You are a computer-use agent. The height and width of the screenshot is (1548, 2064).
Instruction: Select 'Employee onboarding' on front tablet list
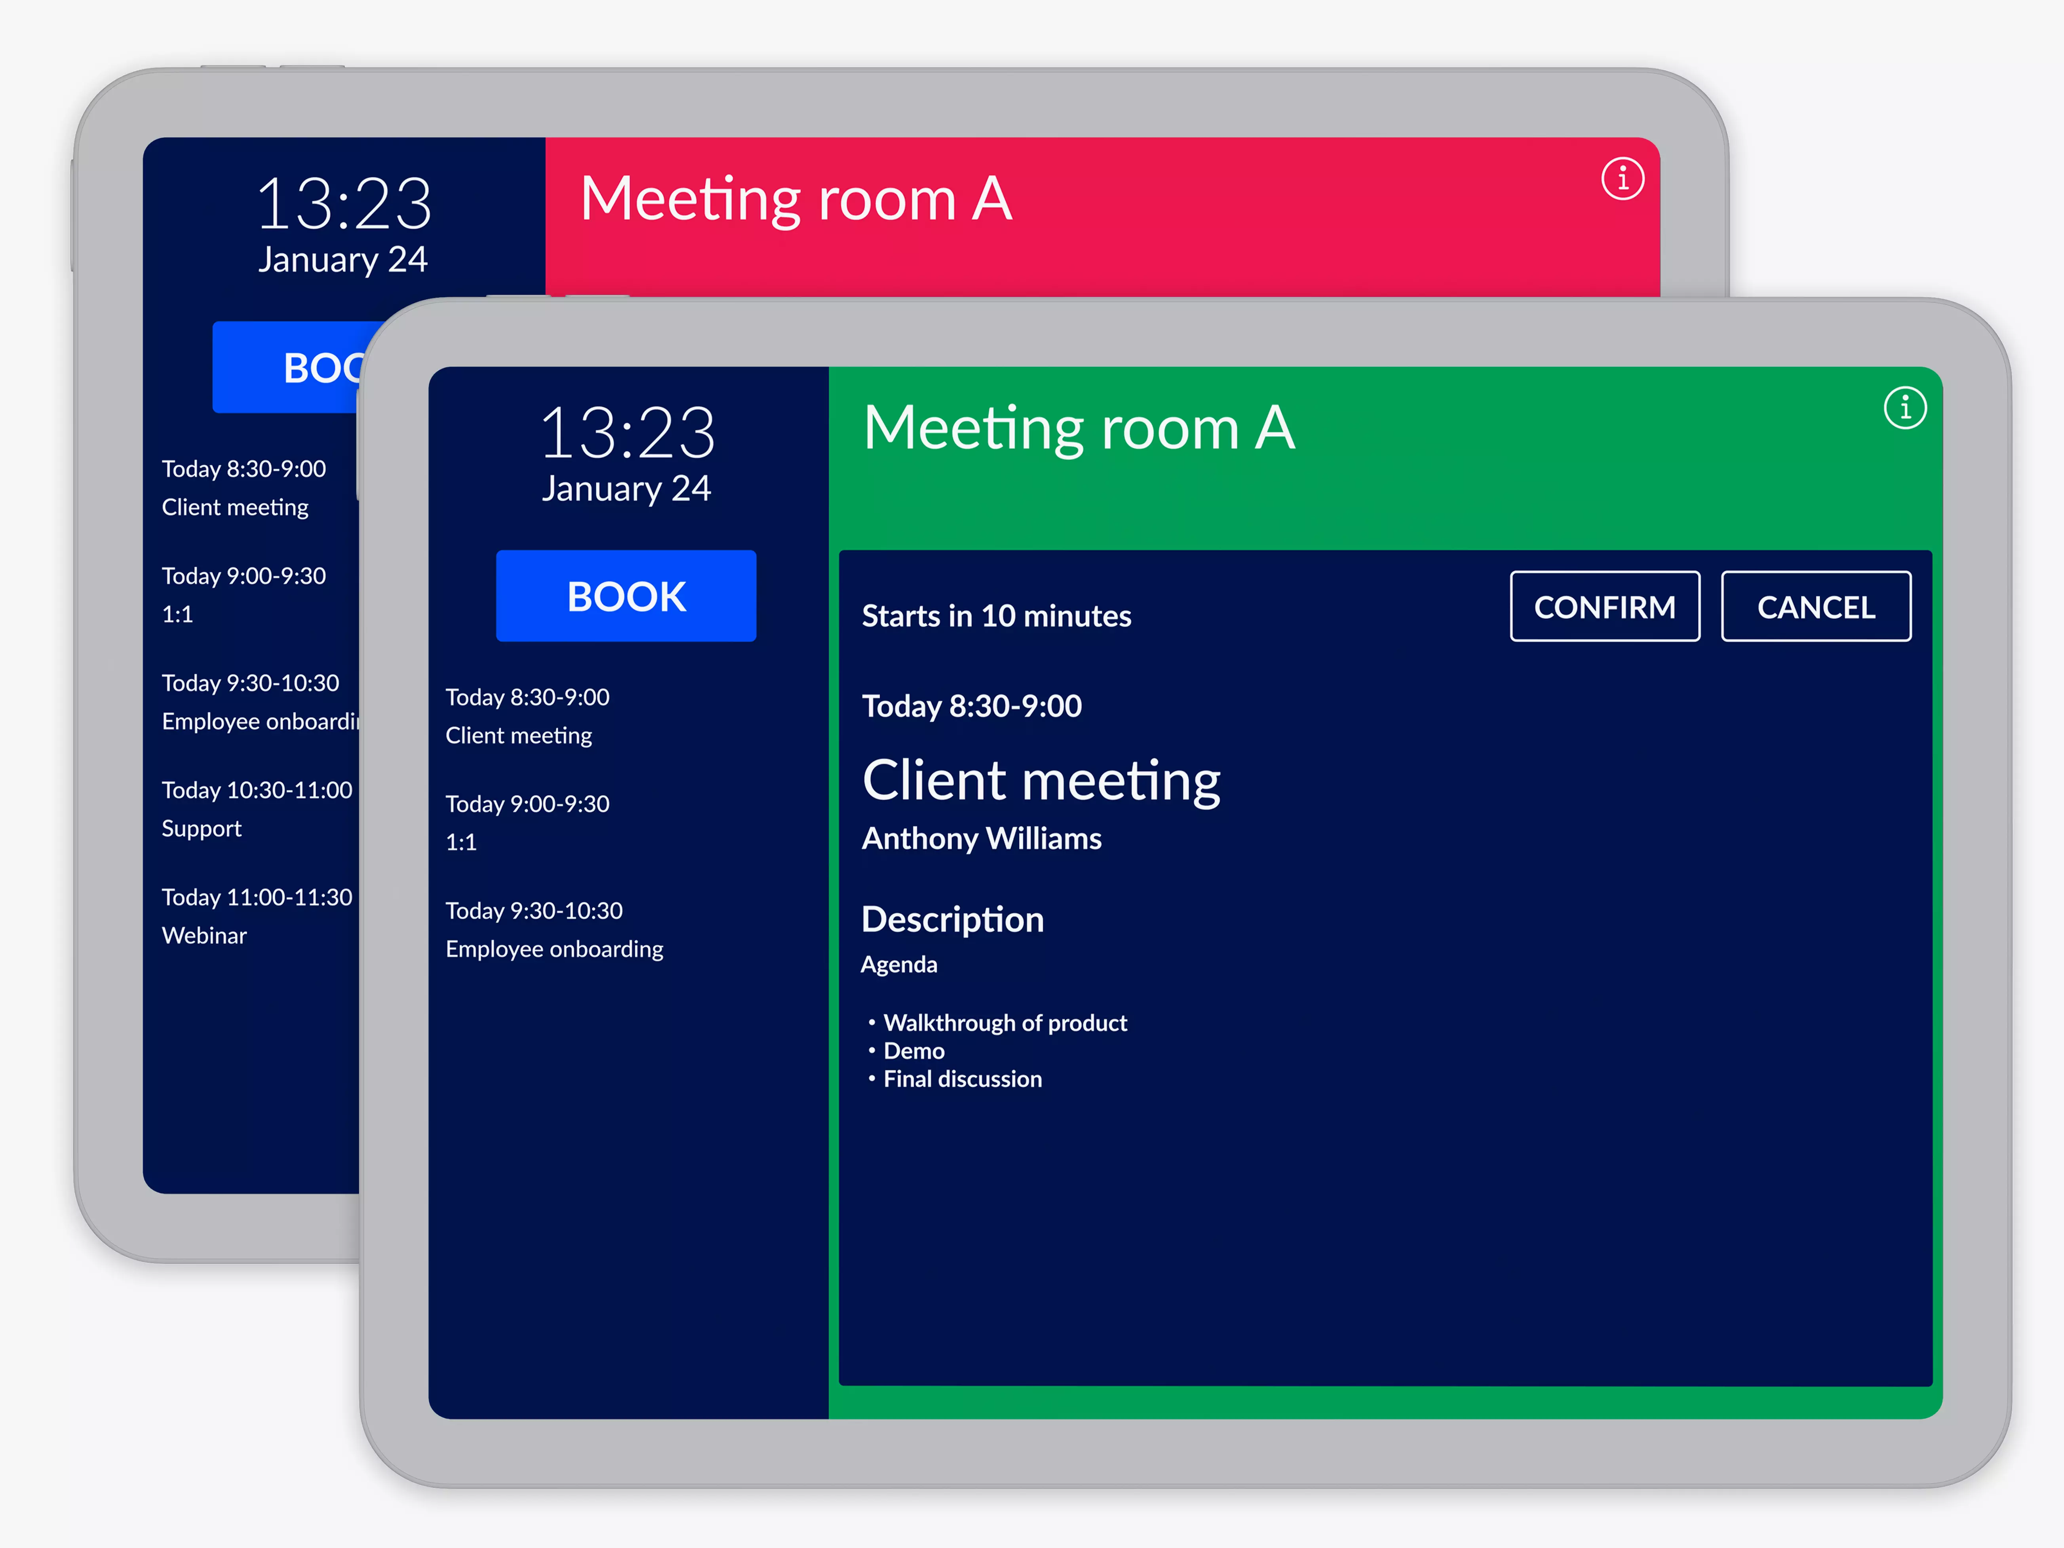pos(554,949)
